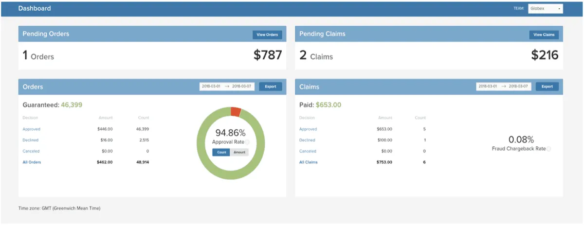Open Canceled claims link

point(308,151)
